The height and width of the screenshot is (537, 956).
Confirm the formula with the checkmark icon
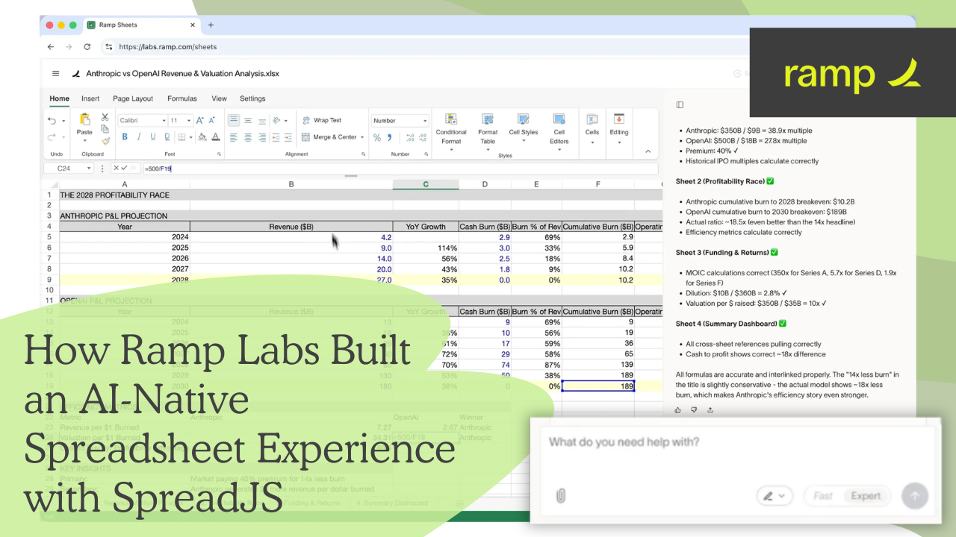point(125,169)
